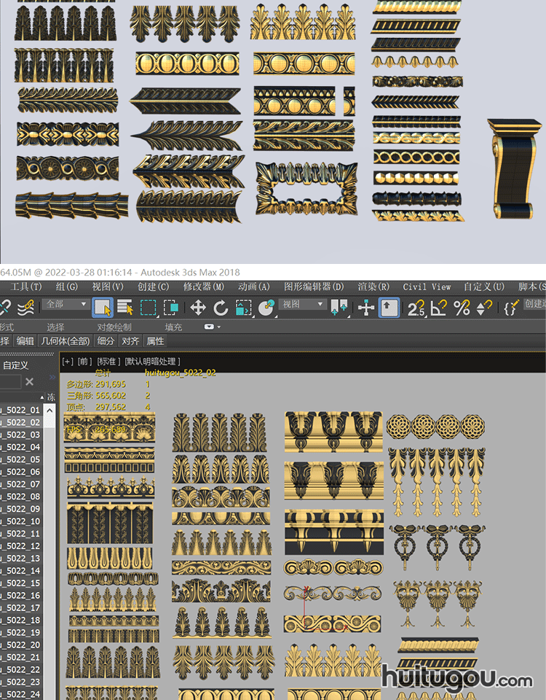Choose the Rectangular Selection Region tool
Image resolution: width=546 pixels, height=700 pixels.
tap(149, 308)
